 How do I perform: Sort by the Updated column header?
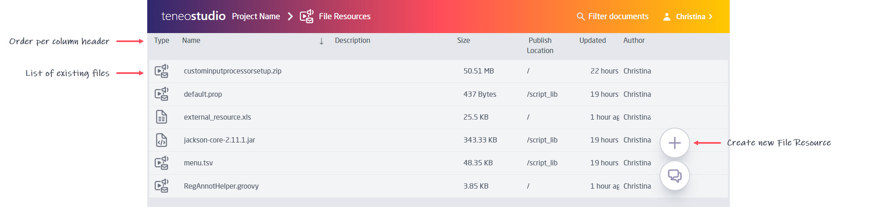[x=592, y=40]
